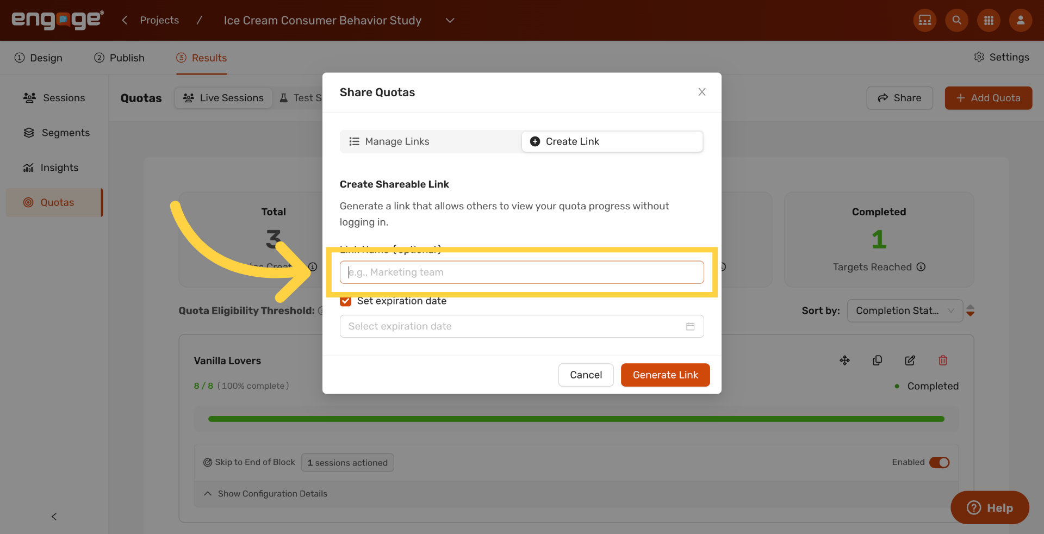Click the move icon on Vanilla Lovers
Screen dimensions: 1044x534
(845, 361)
